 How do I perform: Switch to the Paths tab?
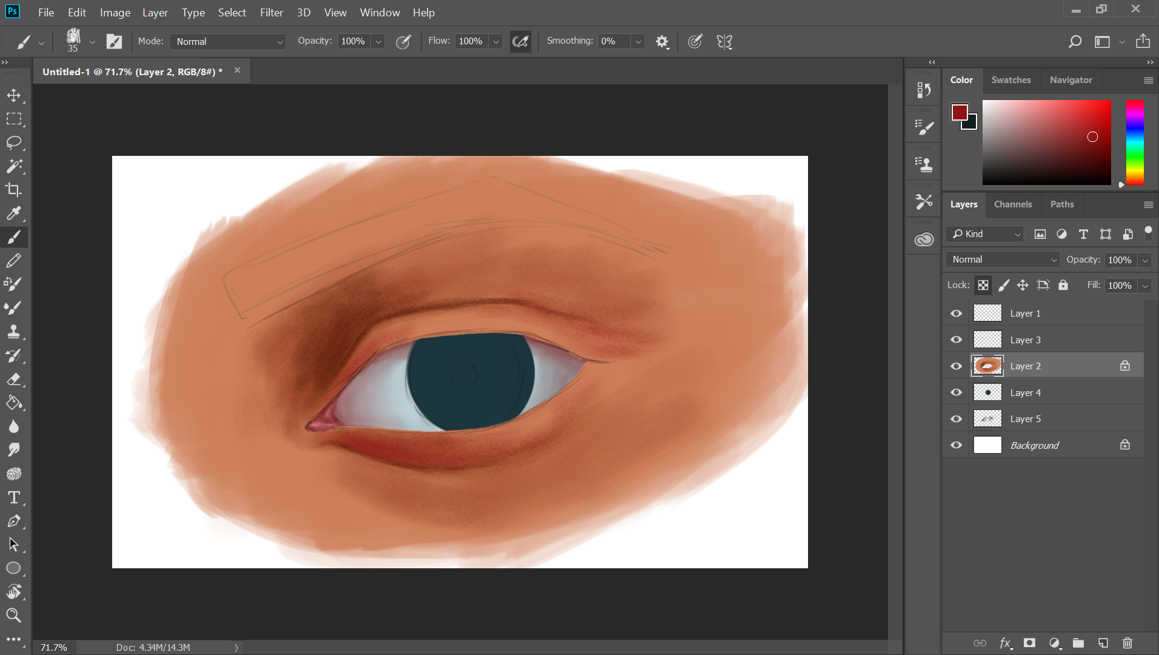click(1062, 204)
